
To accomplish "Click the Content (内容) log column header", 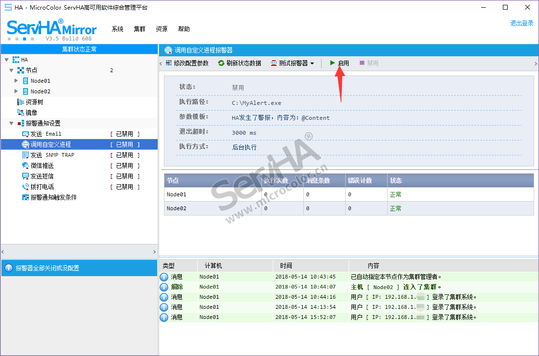I will [x=373, y=266].
